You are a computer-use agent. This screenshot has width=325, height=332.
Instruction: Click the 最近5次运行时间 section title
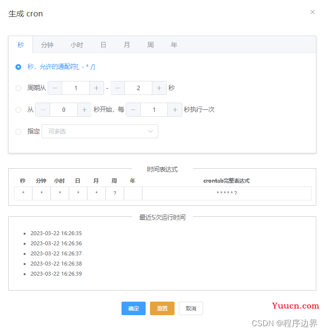click(162, 217)
